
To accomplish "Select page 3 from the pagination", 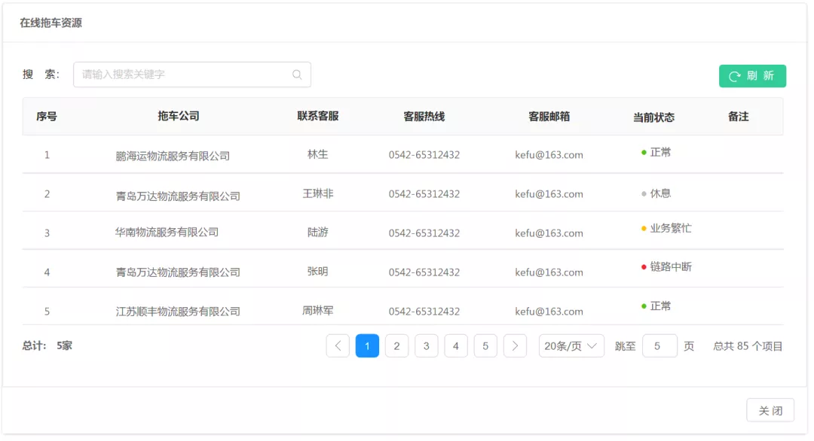I will click(x=426, y=345).
